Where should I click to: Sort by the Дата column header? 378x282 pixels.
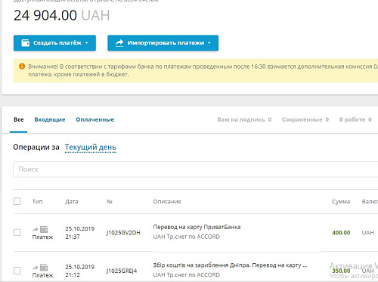click(72, 202)
